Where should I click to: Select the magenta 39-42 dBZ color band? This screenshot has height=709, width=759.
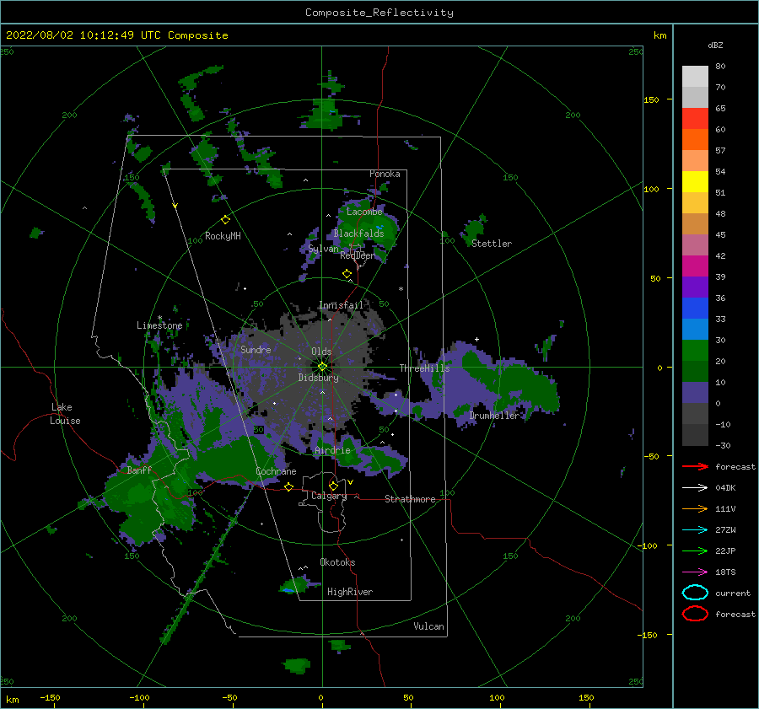coord(695,266)
